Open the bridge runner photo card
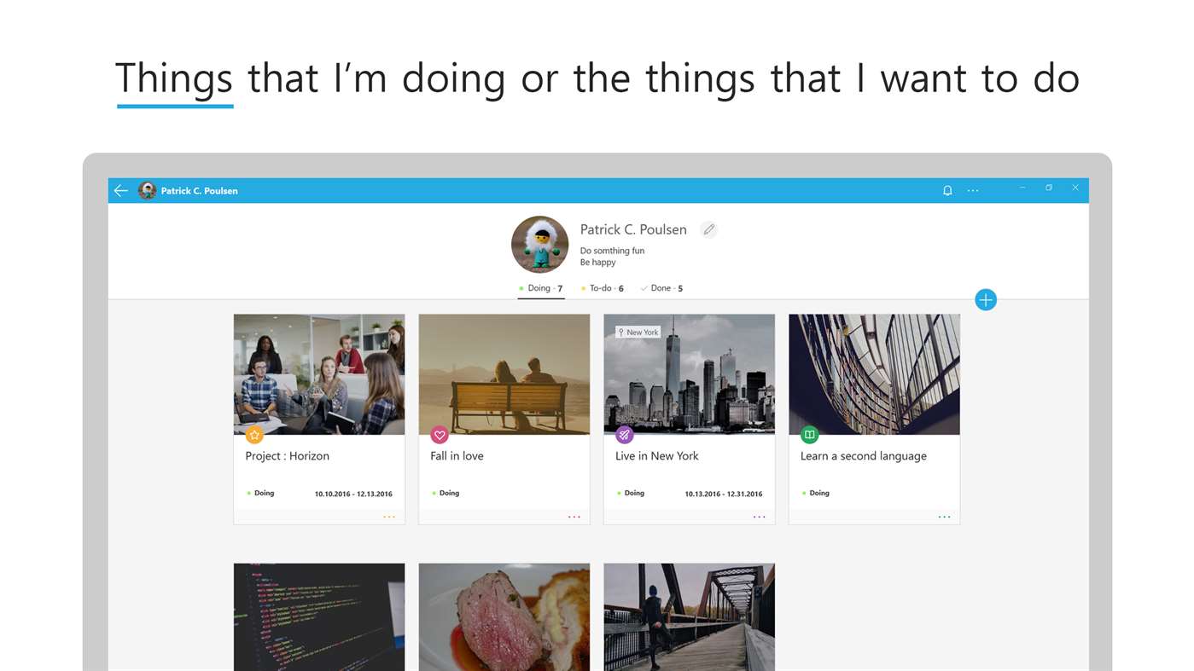 click(690, 616)
